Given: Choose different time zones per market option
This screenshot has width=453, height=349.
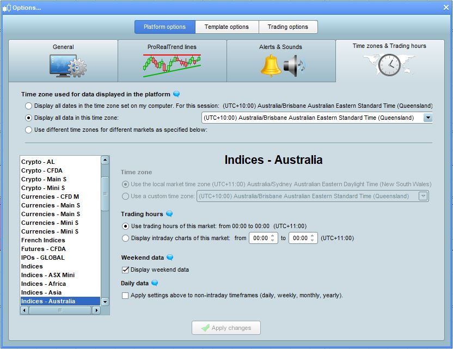Looking at the screenshot, I should (28, 130).
